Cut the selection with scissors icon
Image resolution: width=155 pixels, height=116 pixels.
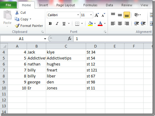[17, 13]
